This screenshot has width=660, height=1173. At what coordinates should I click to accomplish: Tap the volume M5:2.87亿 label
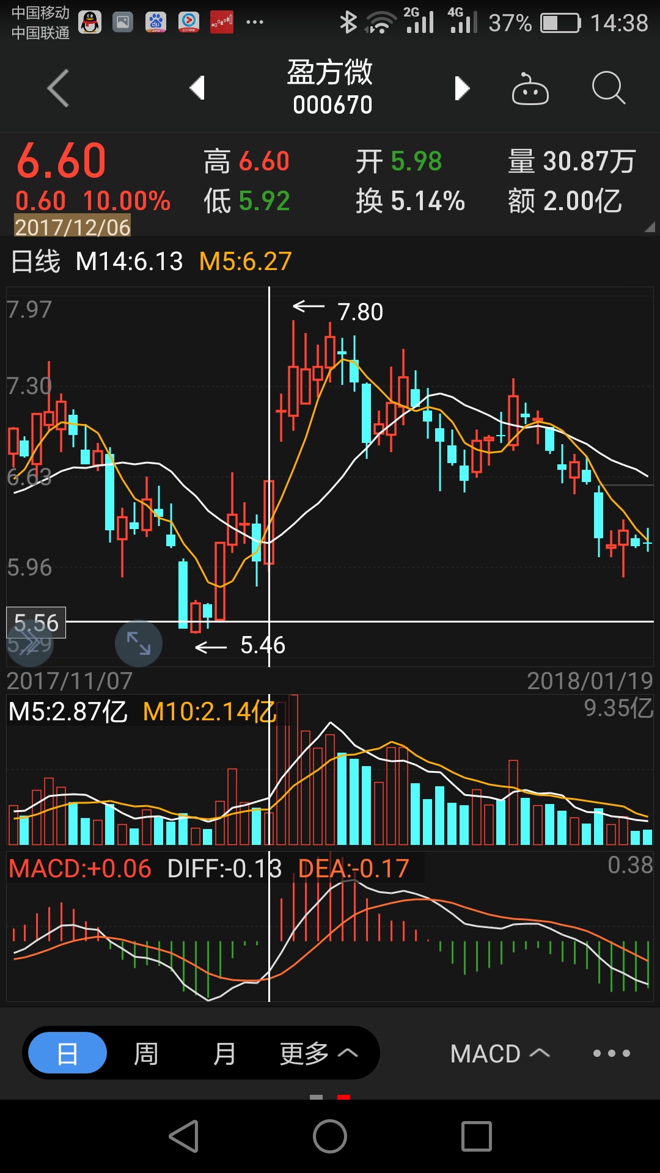68,712
